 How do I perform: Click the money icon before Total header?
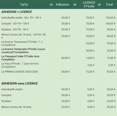pos(100,5)
